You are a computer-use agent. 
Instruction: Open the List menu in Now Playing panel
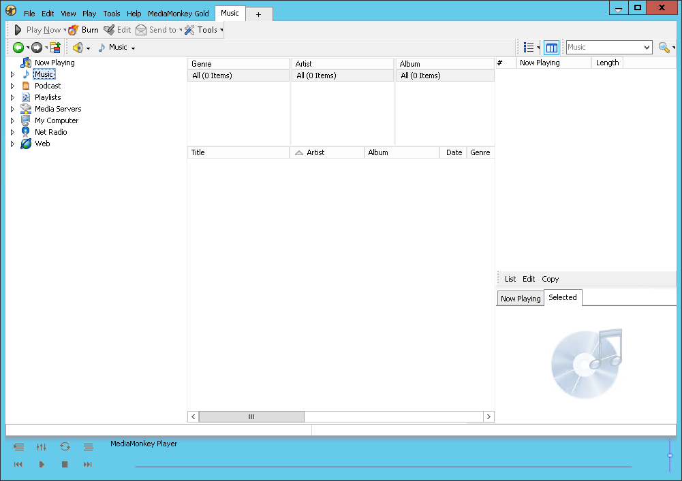(x=510, y=279)
